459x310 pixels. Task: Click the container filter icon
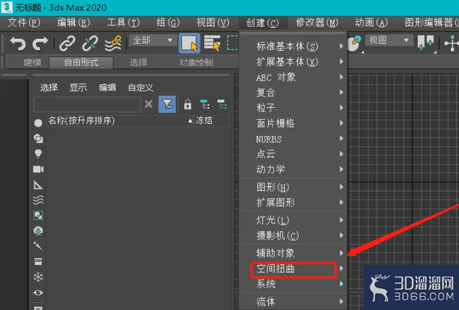[38, 261]
